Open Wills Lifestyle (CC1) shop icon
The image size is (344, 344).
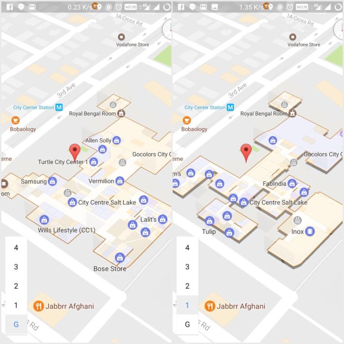click(44, 220)
